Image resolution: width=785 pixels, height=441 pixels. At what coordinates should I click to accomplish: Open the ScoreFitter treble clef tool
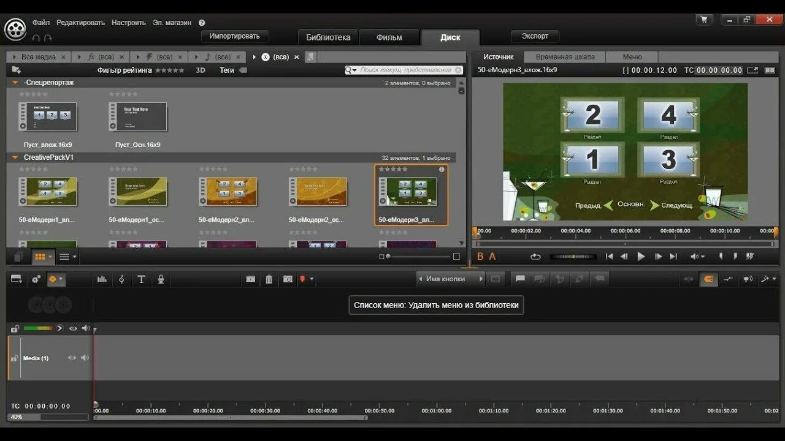click(x=121, y=279)
